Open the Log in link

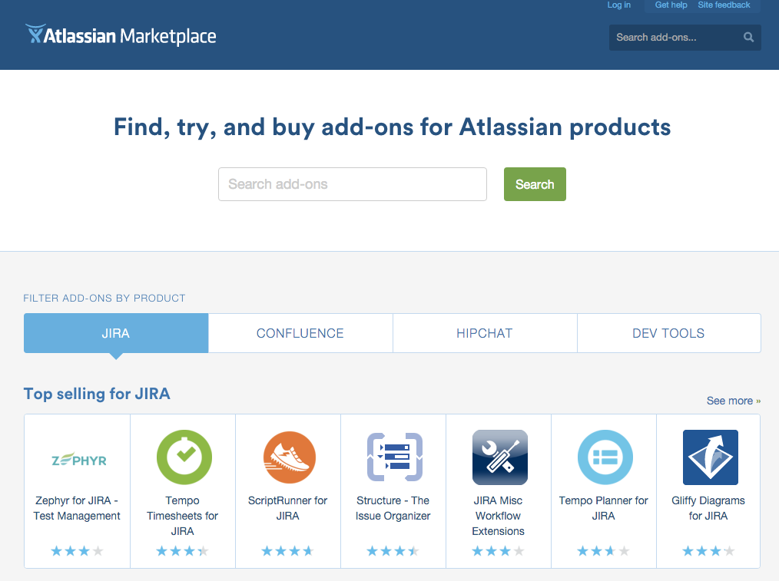coord(619,5)
